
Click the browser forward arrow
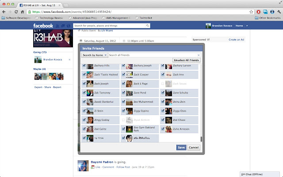(10, 12)
